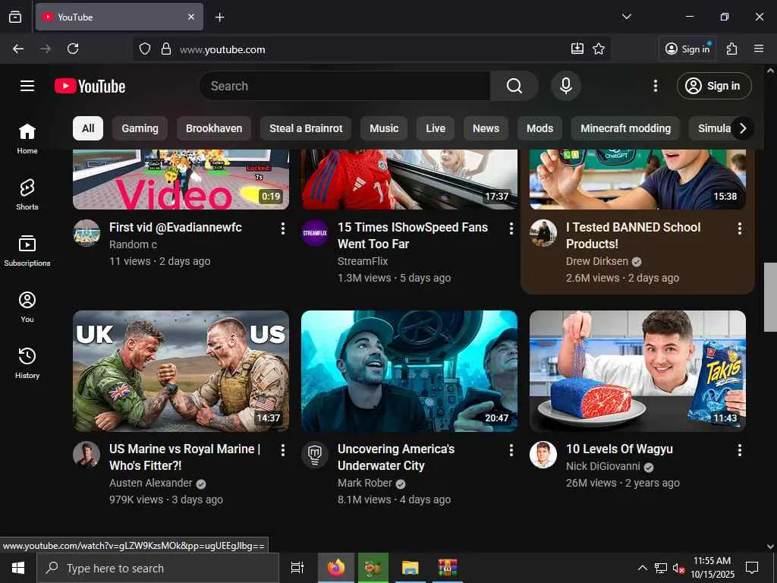Click the Austen Alexander channel avatar
The image size is (777, 583).
pos(87,455)
